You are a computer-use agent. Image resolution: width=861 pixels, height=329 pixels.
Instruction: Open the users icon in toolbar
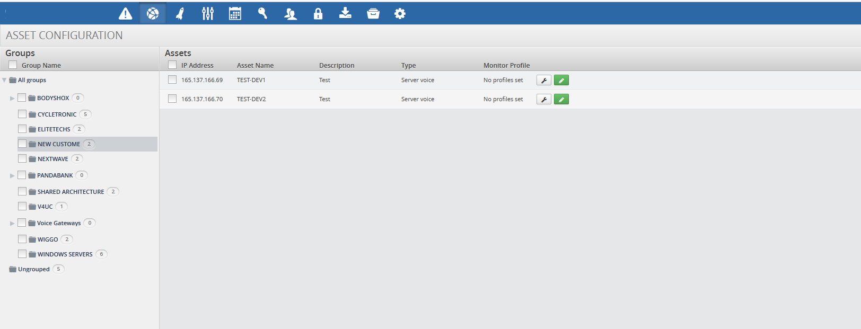coord(290,14)
